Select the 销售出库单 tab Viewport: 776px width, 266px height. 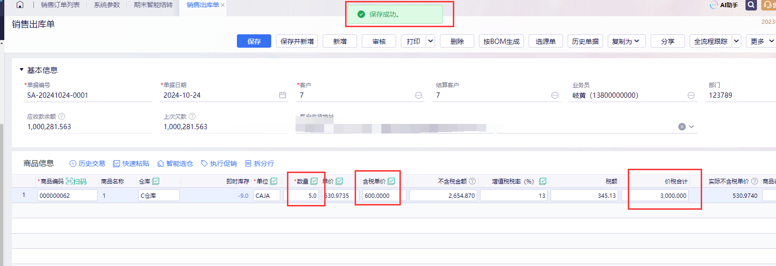click(203, 5)
